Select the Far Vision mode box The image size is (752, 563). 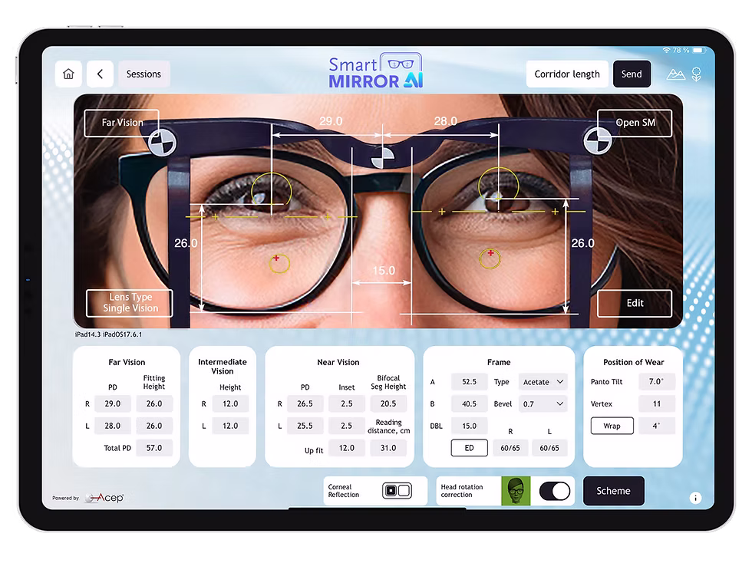122,123
